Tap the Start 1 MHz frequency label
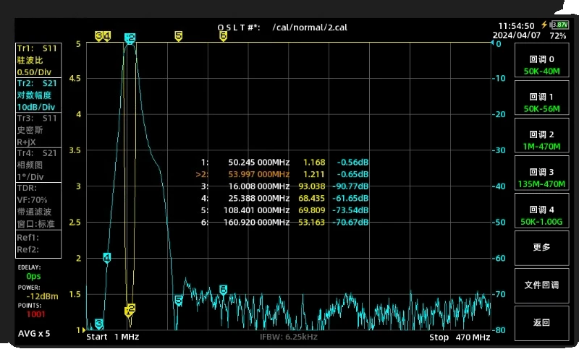This screenshot has height=349, width=579. point(113,337)
